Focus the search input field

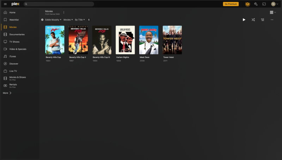pyautogui.click(x=59, y=4)
